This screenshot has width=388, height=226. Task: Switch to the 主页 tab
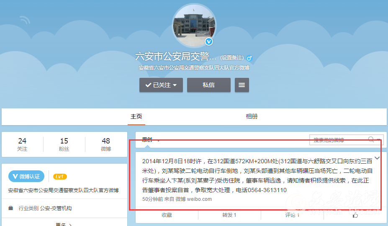[136, 116]
